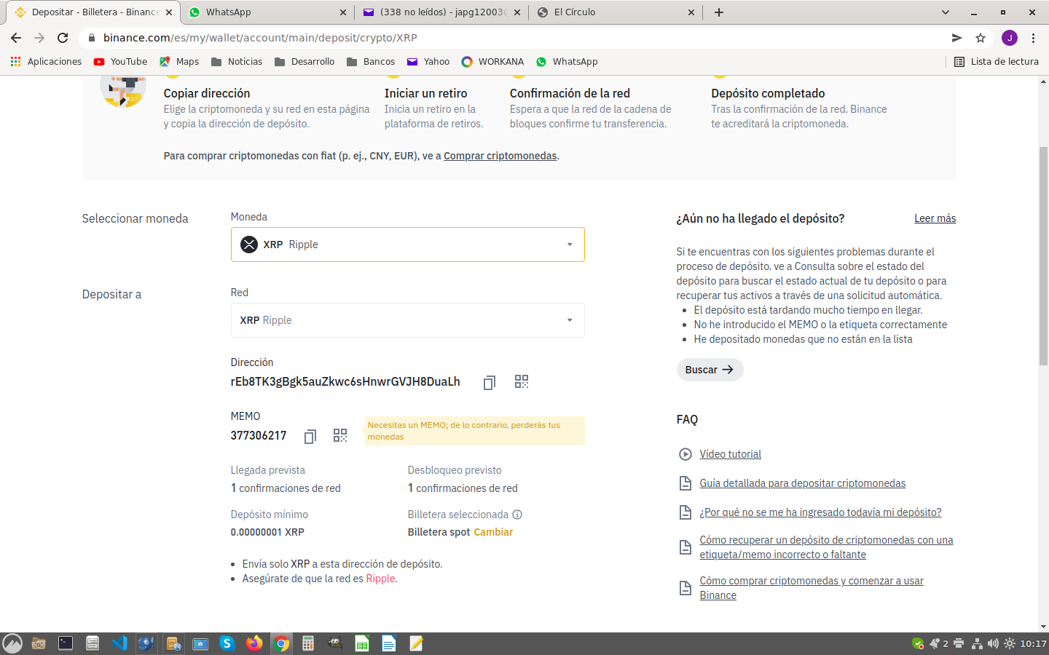Open Chrome profile avatar J

(x=1009, y=38)
